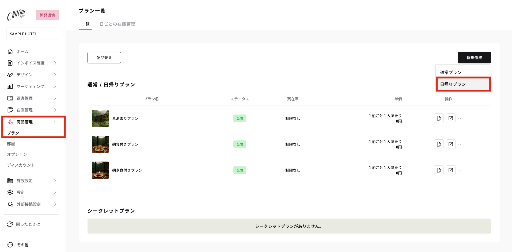The width and height of the screenshot is (512, 252).
Task: Open 朝食付きプラン preview via external link icon
Action: 451,144
